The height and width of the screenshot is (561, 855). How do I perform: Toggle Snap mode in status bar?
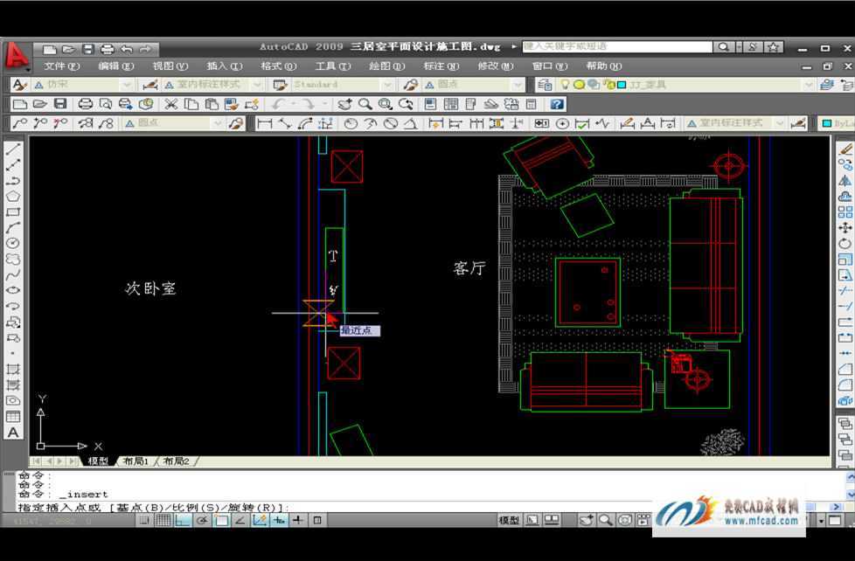coord(144,520)
